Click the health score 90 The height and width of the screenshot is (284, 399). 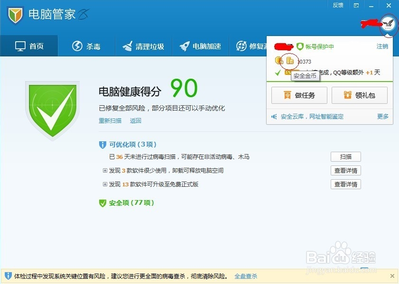pyautogui.click(x=184, y=88)
